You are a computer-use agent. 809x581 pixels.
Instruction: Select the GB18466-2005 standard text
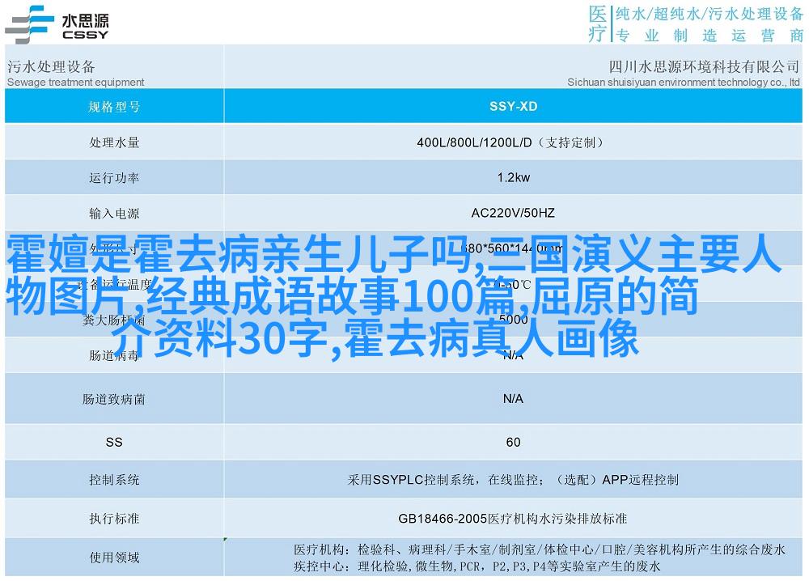pos(513,519)
